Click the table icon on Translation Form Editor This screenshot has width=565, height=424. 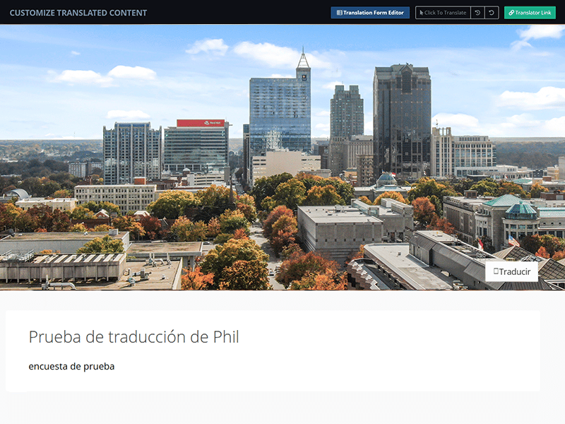point(339,13)
